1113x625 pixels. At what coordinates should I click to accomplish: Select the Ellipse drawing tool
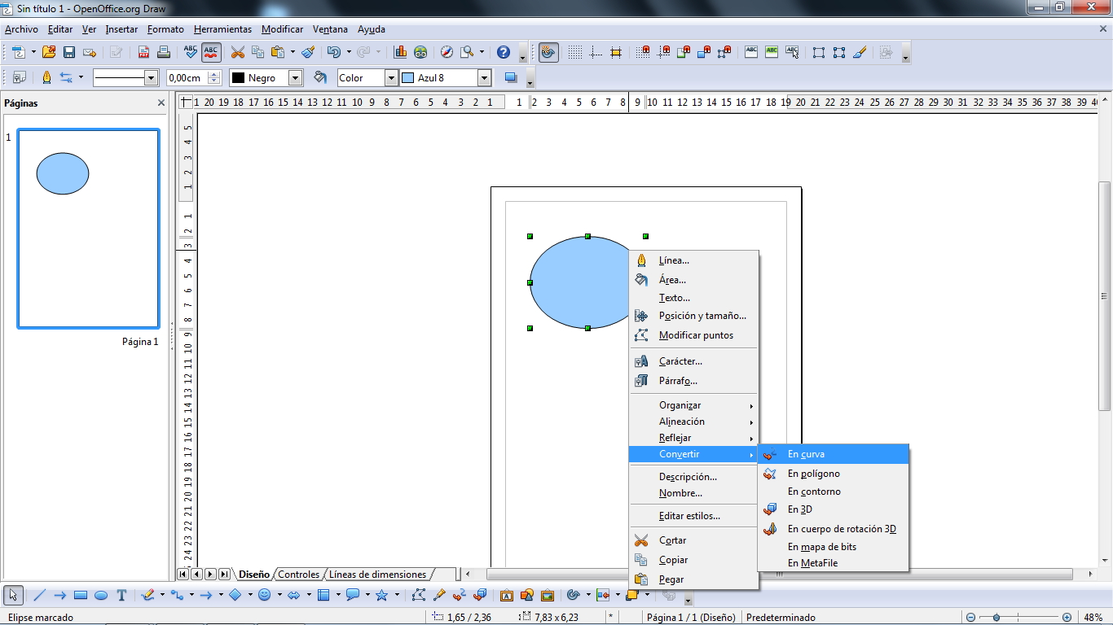point(101,595)
